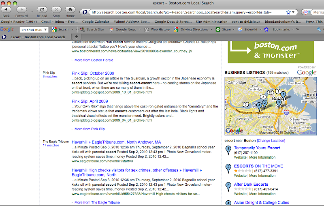Click the bostonherald.com obituaries URL text
Image resolution: width=324 pixels, height=206 pixels.
[x=132, y=51]
